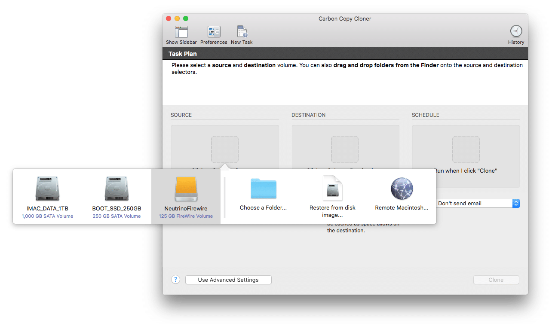The height and width of the screenshot is (329, 552).
Task: Open the help question mark button
Action: tap(175, 280)
